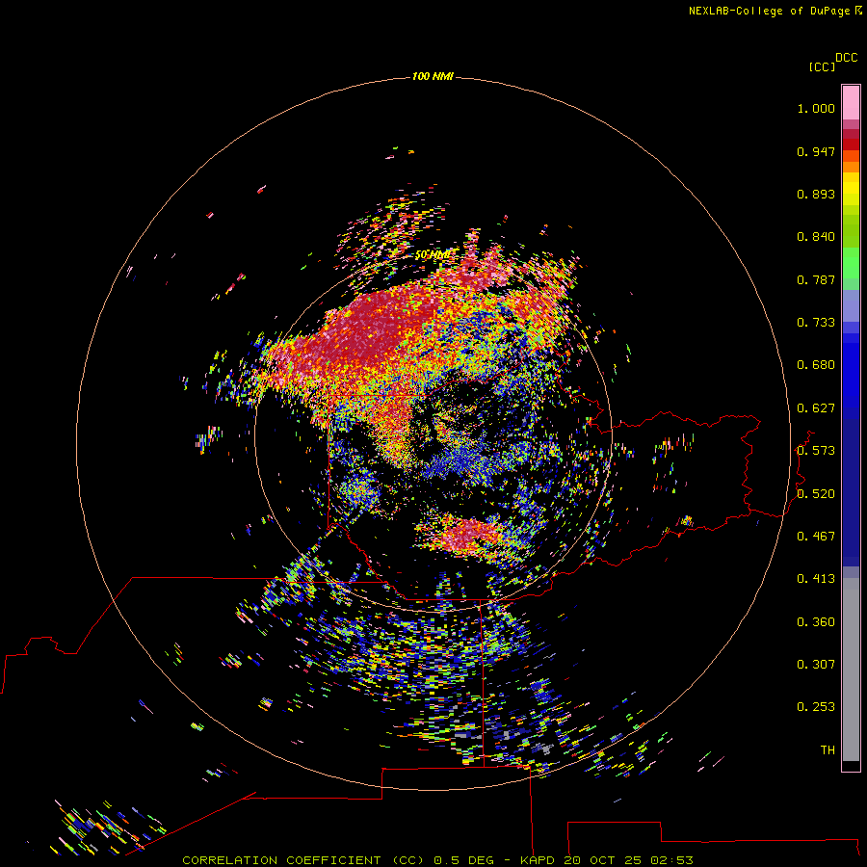Image resolution: width=867 pixels, height=867 pixels.
Task: Click the 02:53 timestamp text
Action: tap(671, 860)
